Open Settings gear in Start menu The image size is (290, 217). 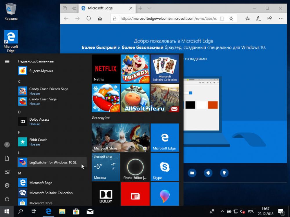click(7, 185)
